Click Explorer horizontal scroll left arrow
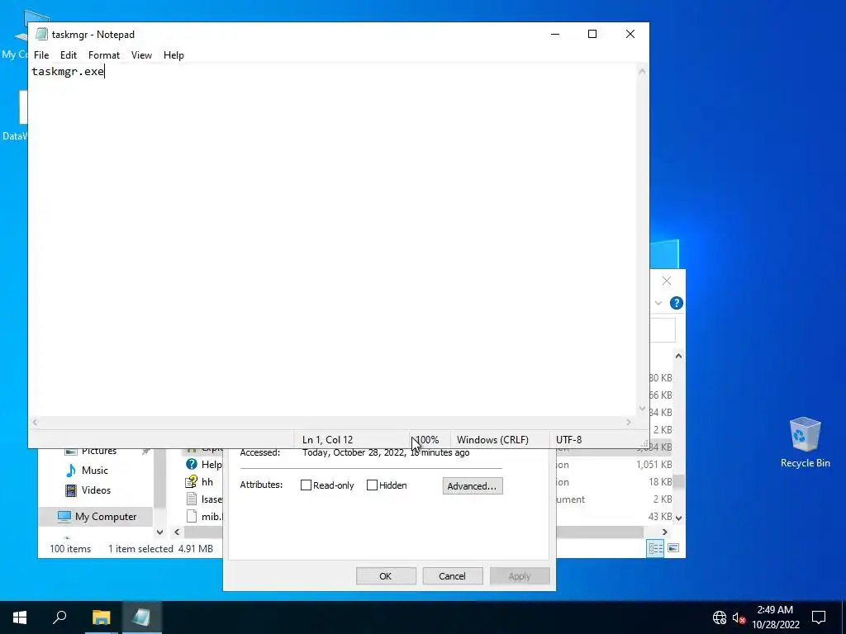 click(177, 532)
